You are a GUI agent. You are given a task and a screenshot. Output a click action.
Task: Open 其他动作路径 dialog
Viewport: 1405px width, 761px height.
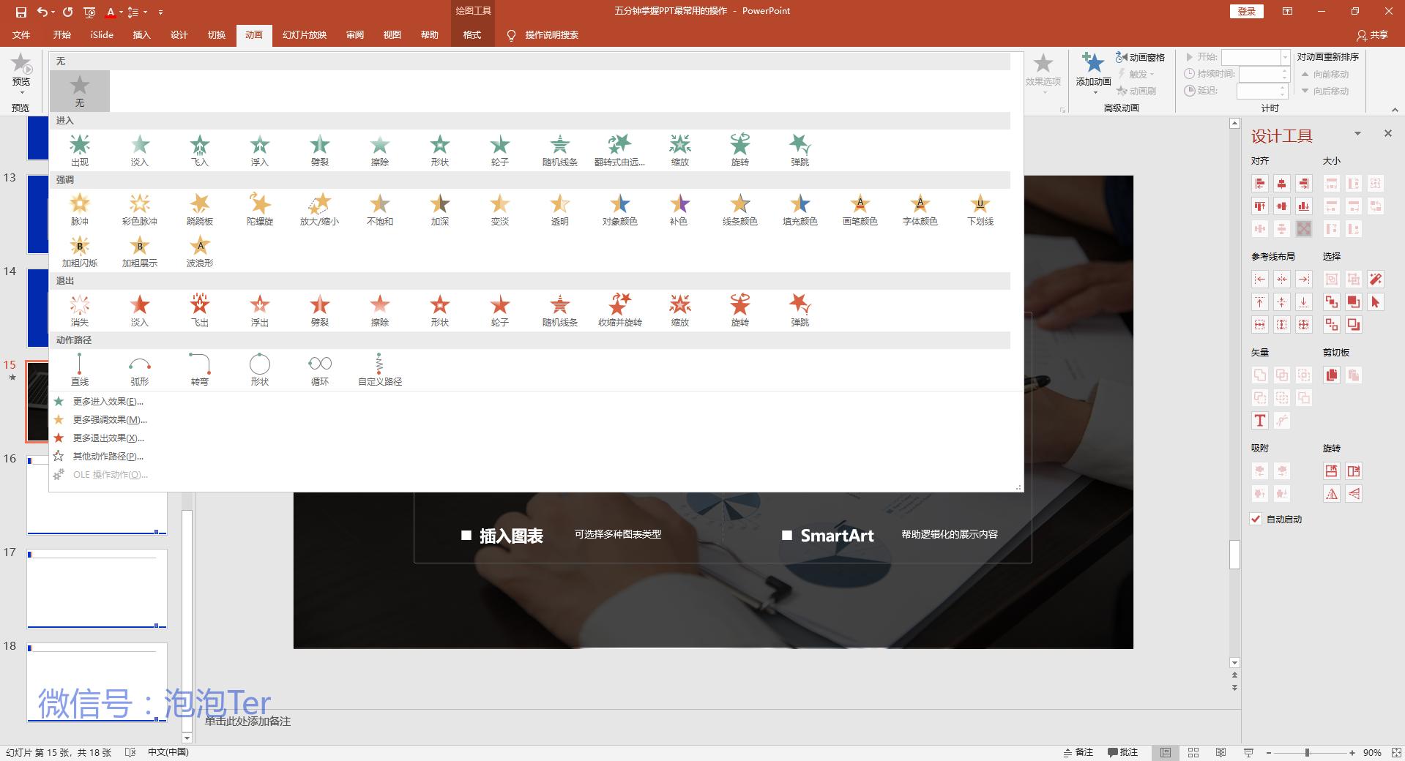tap(108, 457)
